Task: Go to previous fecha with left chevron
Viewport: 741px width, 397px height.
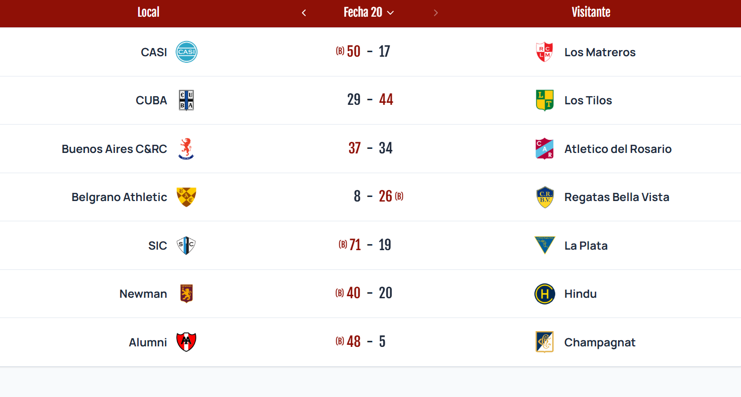Action: tap(304, 13)
